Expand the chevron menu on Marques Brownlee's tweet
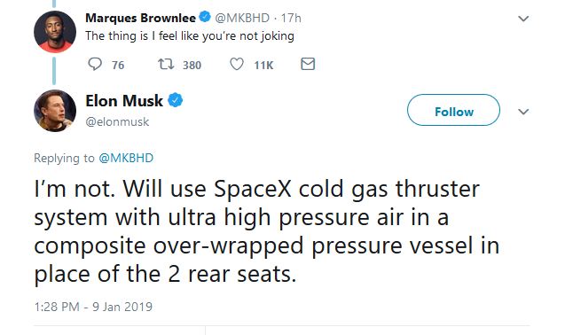 523,19
